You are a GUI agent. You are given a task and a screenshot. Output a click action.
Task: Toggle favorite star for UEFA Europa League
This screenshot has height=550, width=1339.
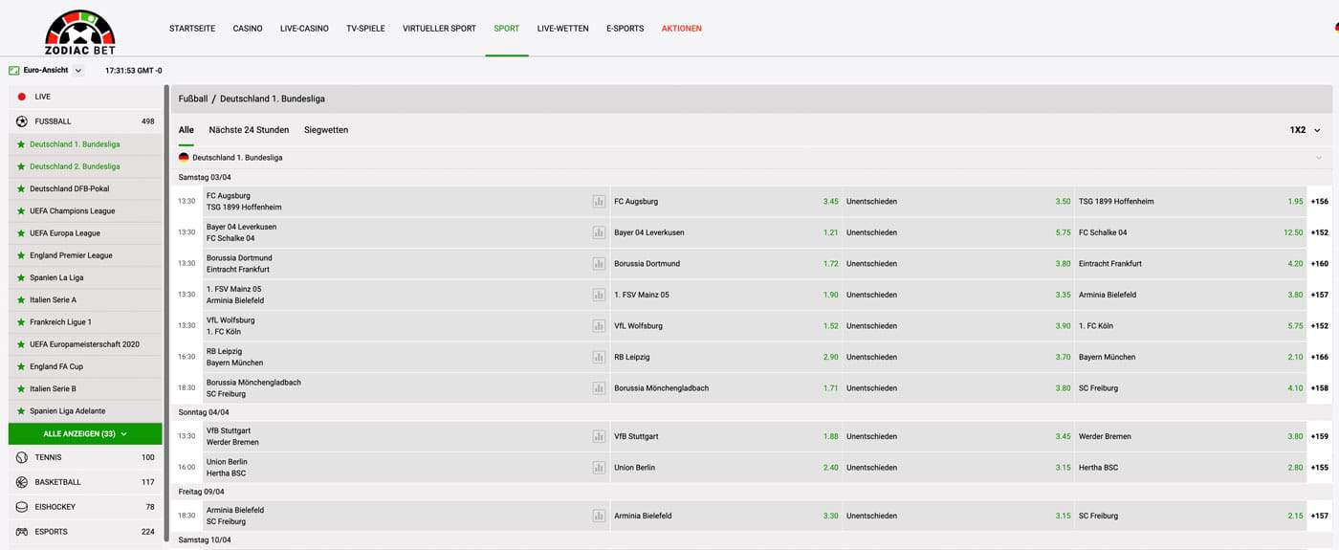pos(21,233)
